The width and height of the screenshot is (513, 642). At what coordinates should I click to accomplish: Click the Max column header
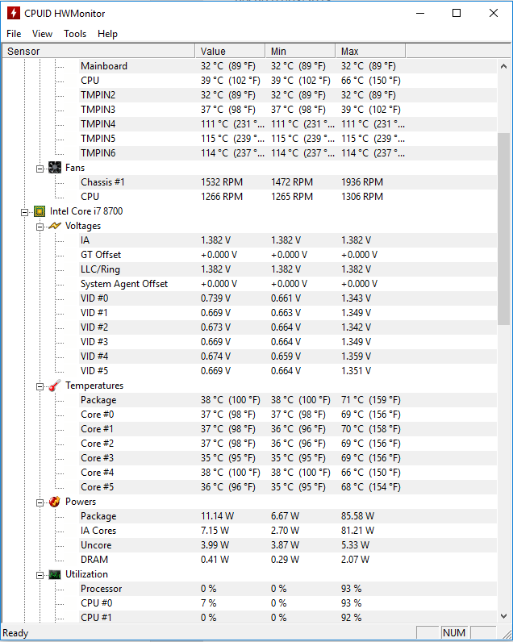pyautogui.click(x=370, y=51)
